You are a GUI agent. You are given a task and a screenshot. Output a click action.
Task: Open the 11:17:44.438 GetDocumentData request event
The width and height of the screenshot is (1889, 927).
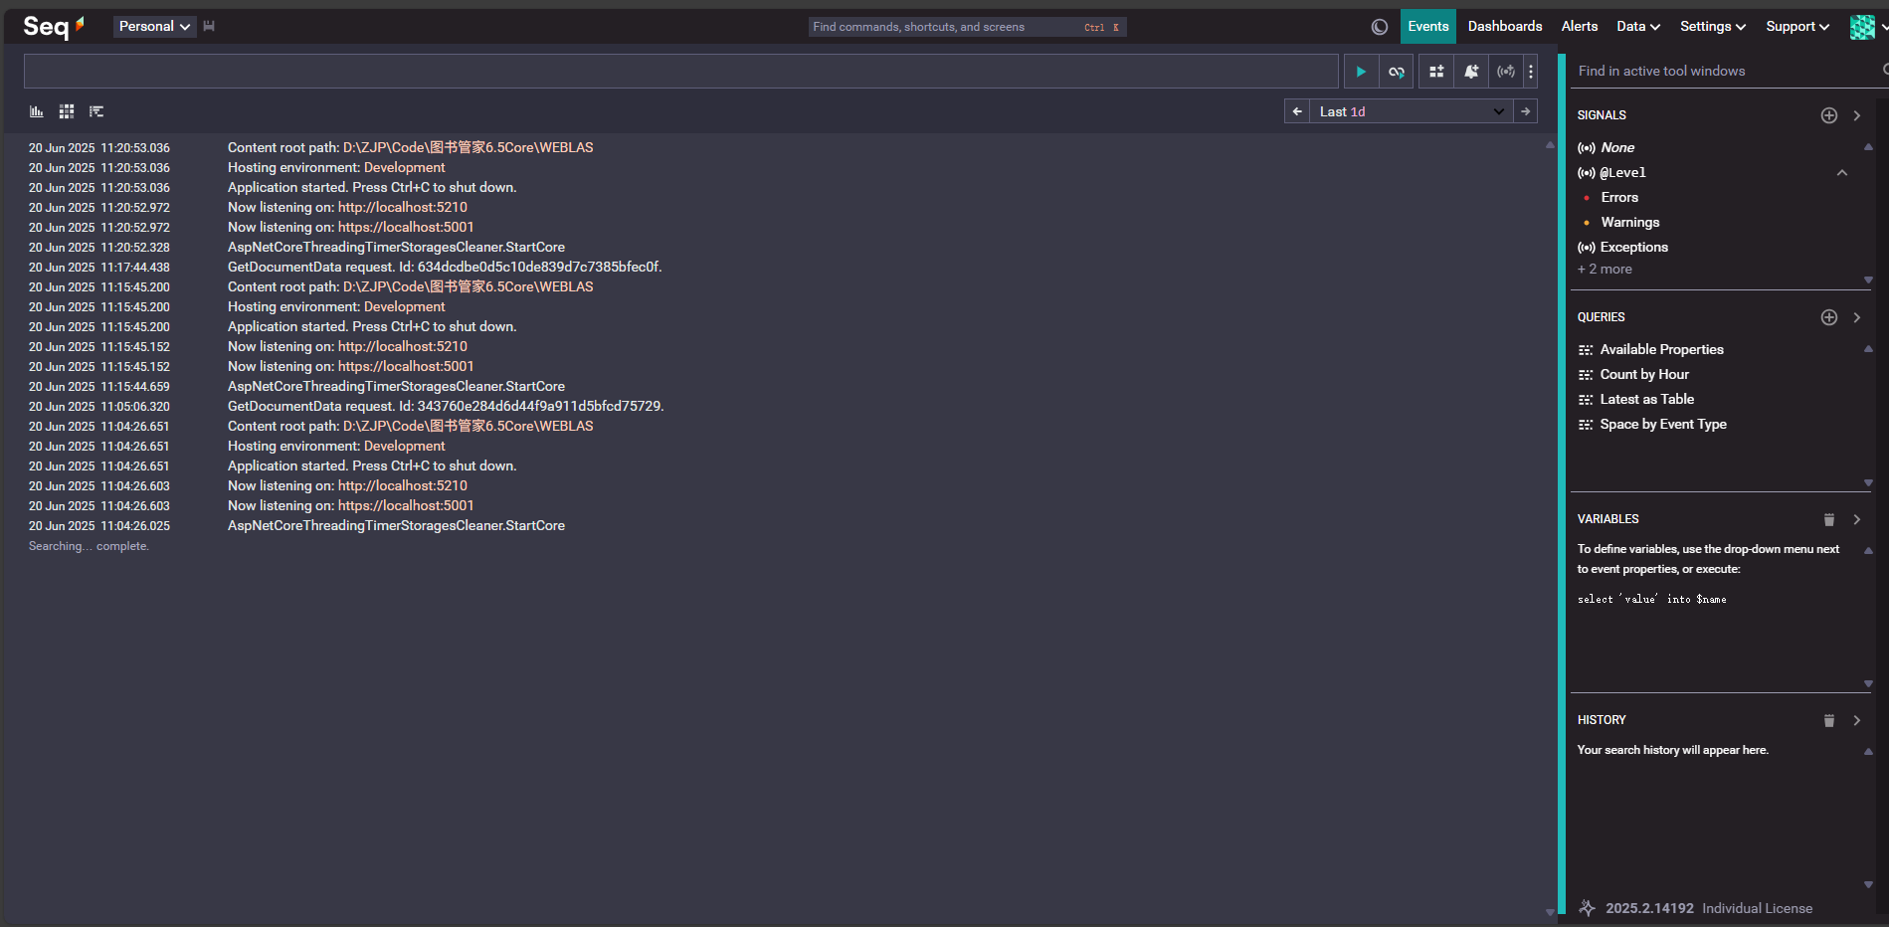click(445, 267)
